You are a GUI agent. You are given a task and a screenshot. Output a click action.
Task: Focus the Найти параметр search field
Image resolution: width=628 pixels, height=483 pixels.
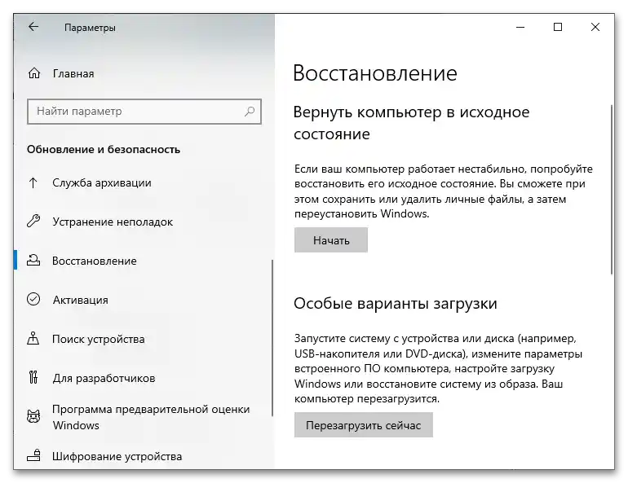pyautogui.click(x=144, y=111)
